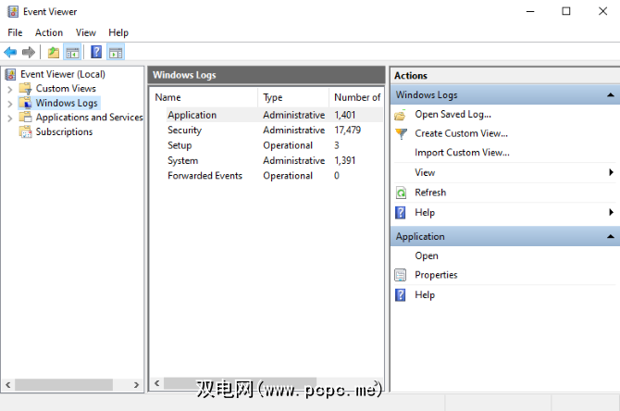
Task: Open the Action menu
Action: coord(49,32)
